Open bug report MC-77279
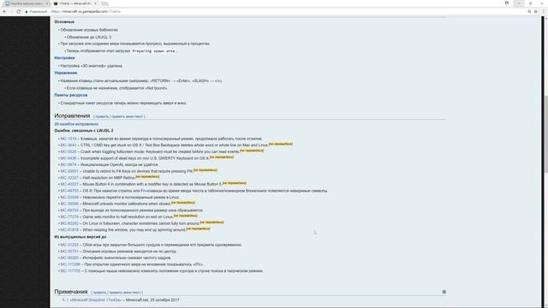The image size is (548, 308). point(69,216)
